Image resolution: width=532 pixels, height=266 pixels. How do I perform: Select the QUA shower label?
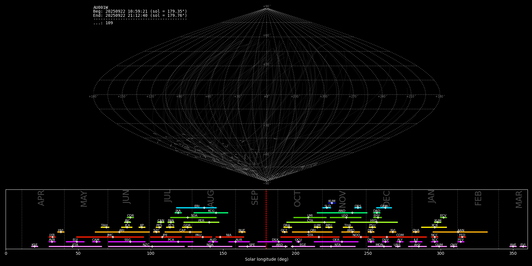click(416, 231)
